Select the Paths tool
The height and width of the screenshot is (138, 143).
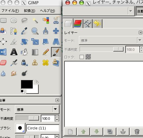(14, 31)
